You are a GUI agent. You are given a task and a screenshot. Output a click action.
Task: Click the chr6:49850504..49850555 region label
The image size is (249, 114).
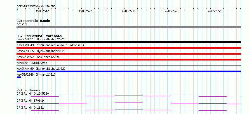[36, 6]
